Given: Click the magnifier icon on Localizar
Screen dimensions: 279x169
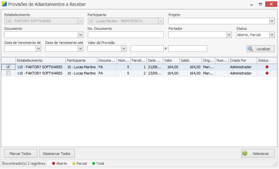Looking at the screenshot, I should tap(250, 49).
